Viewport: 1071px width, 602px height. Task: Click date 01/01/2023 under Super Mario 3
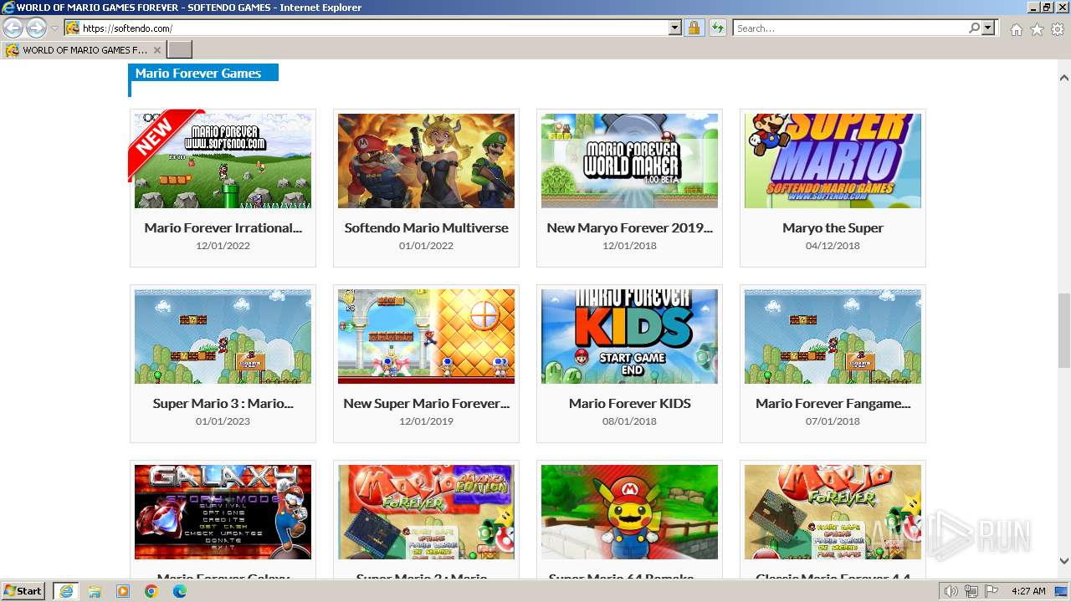click(x=223, y=421)
